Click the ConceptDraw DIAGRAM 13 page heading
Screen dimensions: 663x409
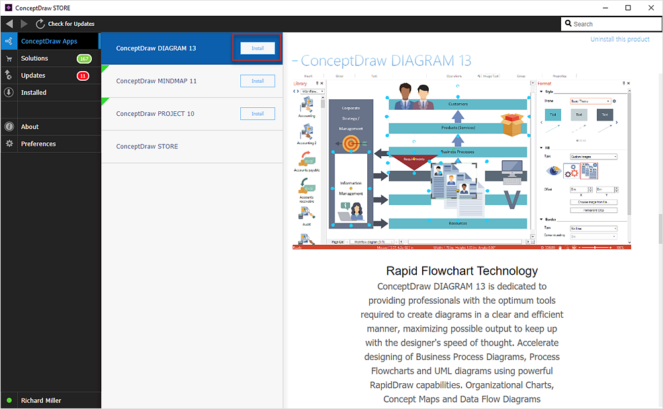[386, 60]
